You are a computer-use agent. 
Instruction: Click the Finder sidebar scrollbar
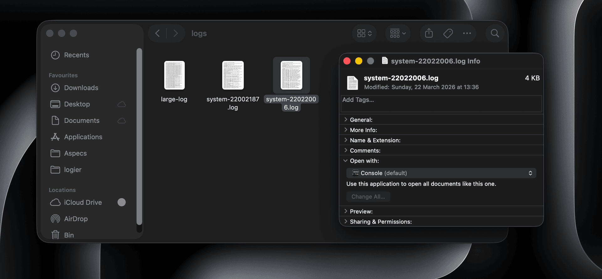[x=139, y=136]
